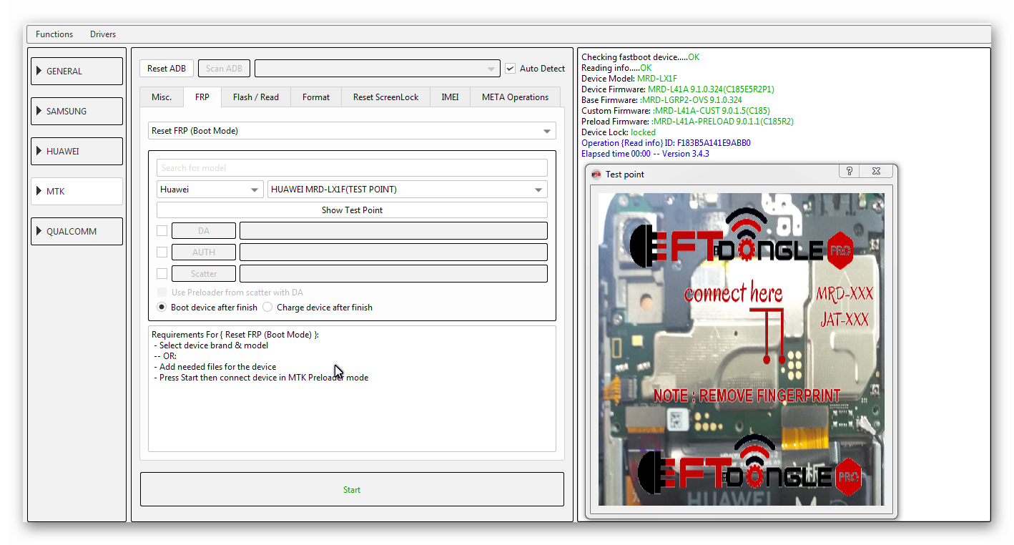
Task: Open the Functions menu
Action: pyautogui.click(x=54, y=34)
